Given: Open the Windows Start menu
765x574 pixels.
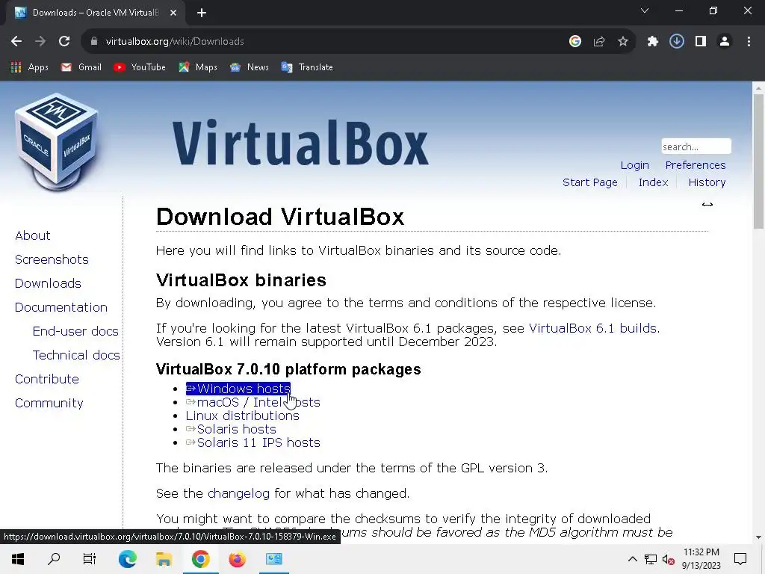Looking at the screenshot, I should click(18, 559).
